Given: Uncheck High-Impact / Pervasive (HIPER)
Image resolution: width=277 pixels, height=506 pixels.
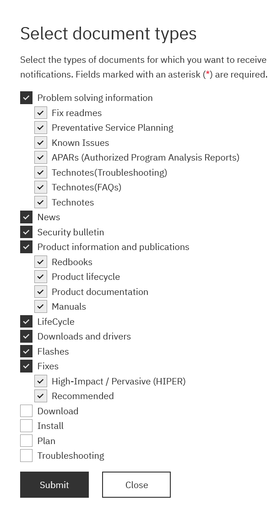Looking at the screenshot, I should coord(41,381).
